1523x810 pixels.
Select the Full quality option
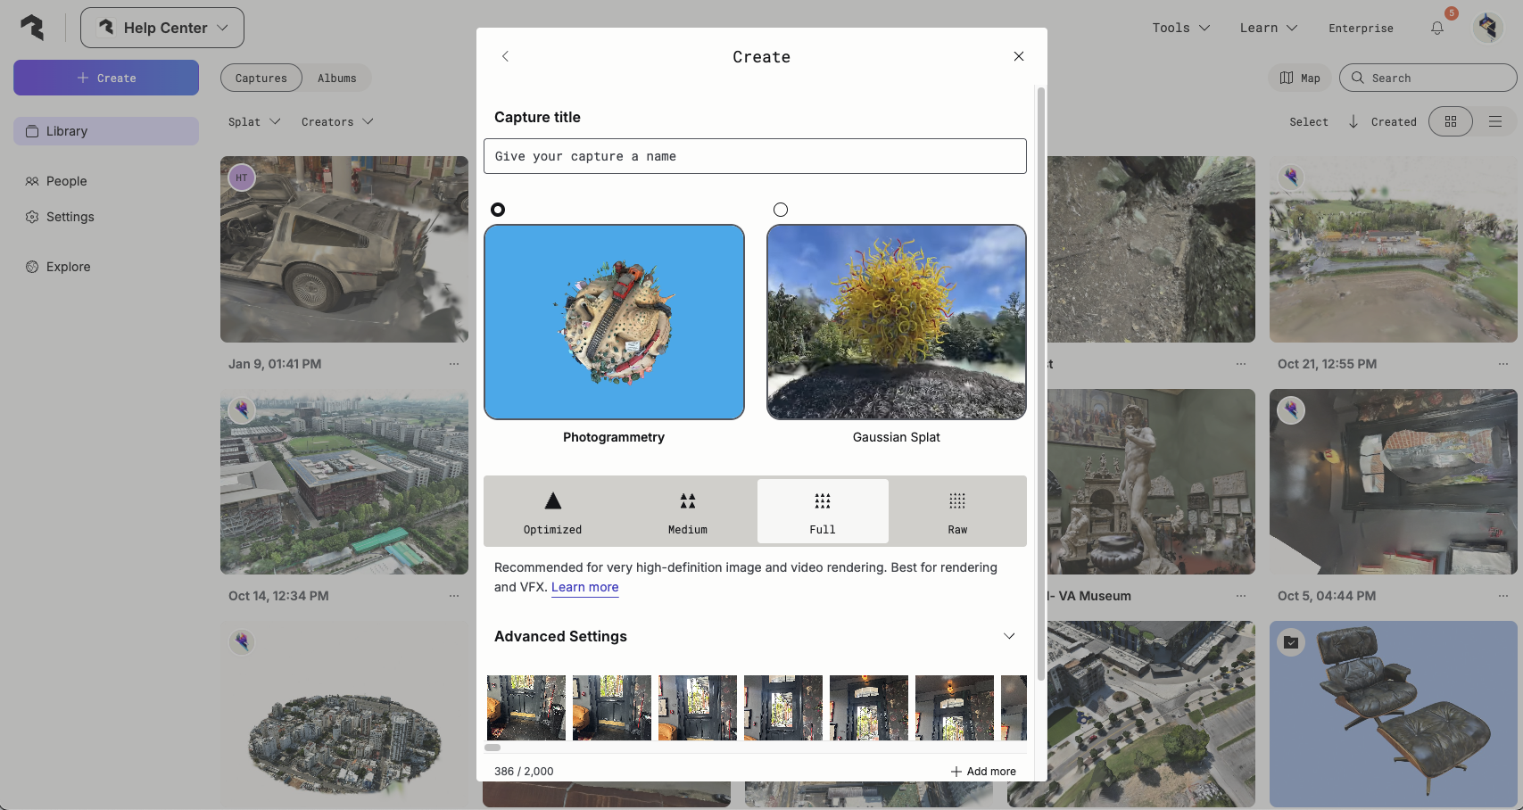[x=822, y=511]
